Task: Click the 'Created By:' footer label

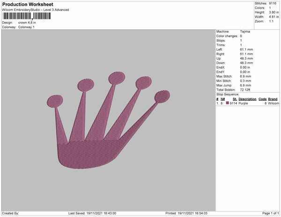Action: (10, 213)
